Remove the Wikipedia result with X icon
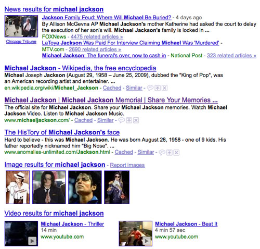 pos(164,88)
